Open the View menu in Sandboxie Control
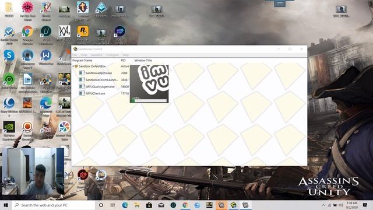The image size is (373, 210). (84, 55)
